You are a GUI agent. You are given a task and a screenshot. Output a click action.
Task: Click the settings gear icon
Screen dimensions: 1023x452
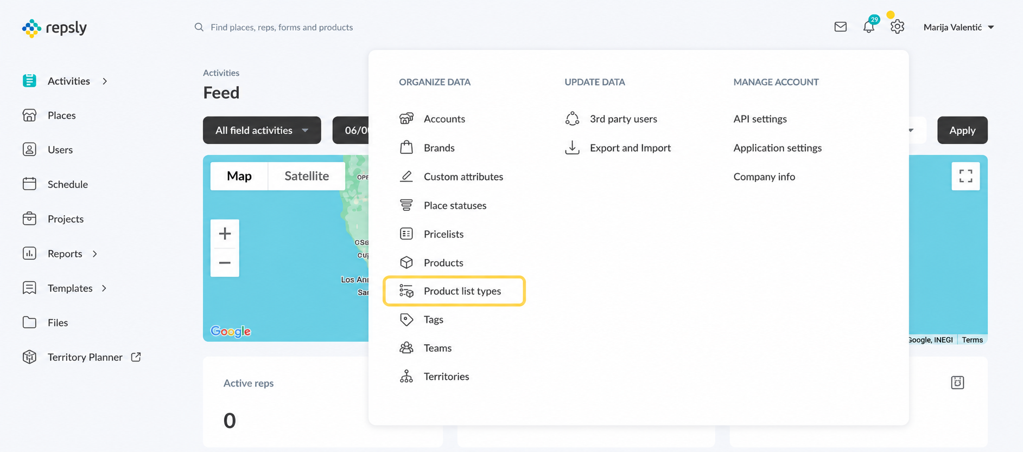click(897, 27)
